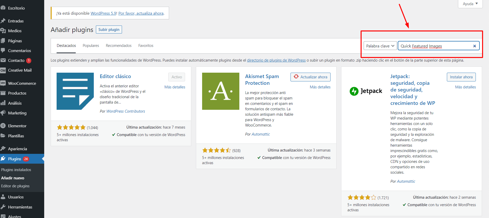This screenshot has width=489, height=218.
Task: Click the Plugins plug icon
Action: pyautogui.click(x=3, y=159)
